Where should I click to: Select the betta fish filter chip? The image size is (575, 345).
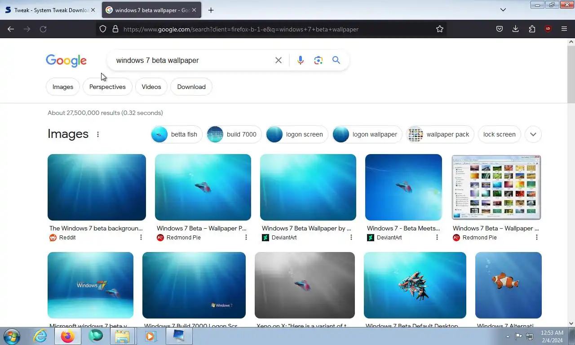177,134
